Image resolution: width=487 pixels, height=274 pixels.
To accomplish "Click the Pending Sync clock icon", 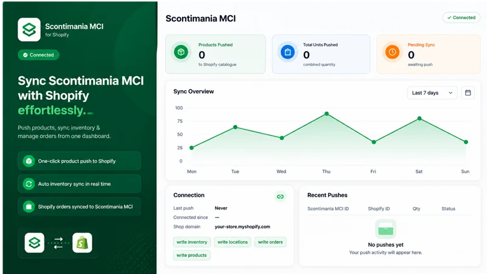I will (392, 52).
